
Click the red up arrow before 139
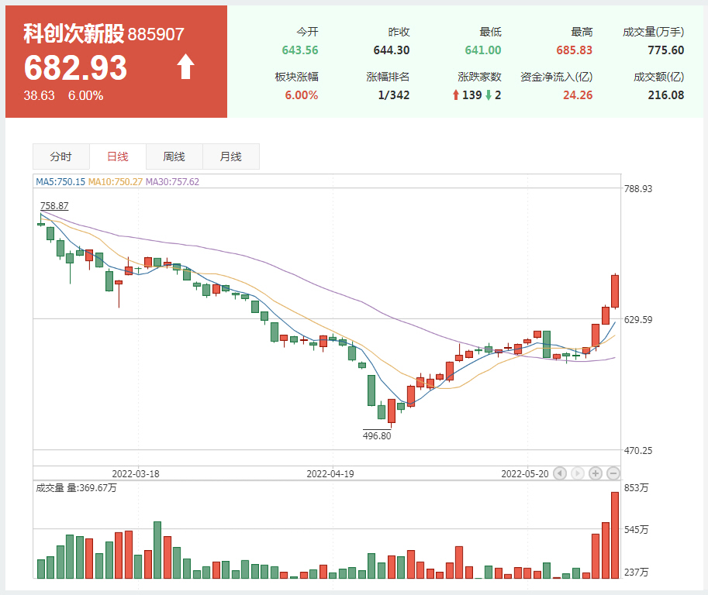(456, 95)
